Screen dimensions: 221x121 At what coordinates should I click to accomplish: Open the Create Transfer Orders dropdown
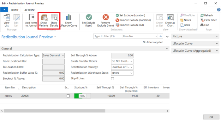(x=122, y=61)
